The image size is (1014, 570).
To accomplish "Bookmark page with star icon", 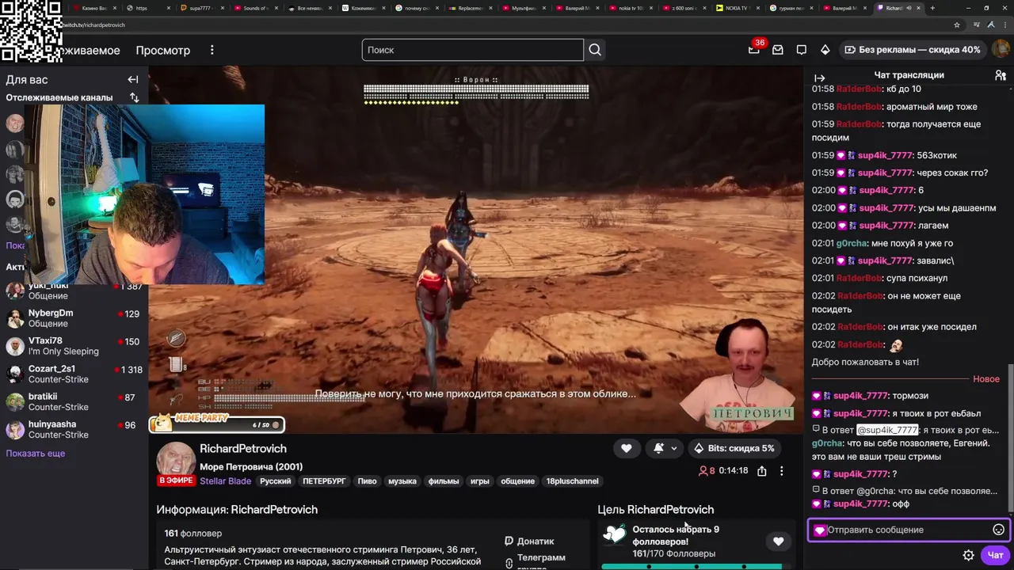I will (x=957, y=25).
